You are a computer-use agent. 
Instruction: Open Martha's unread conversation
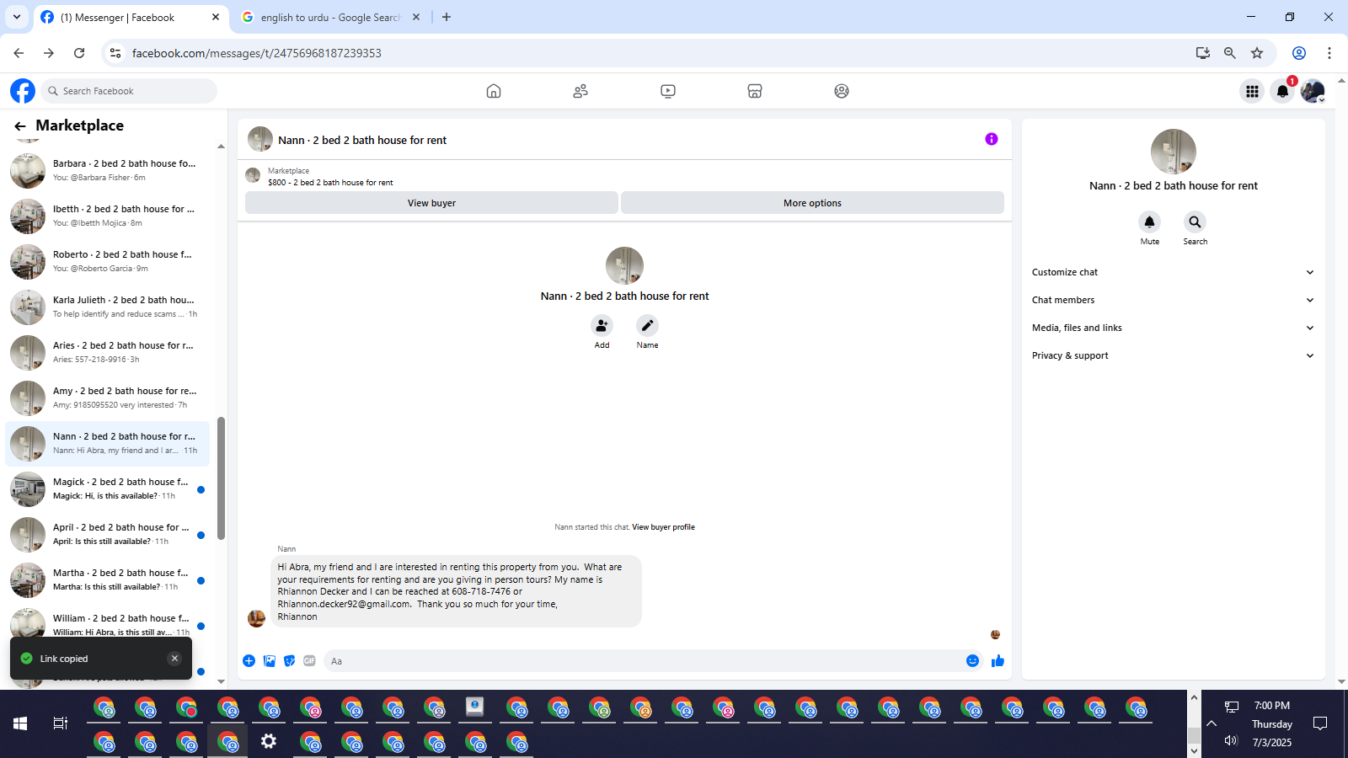(x=108, y=580)
